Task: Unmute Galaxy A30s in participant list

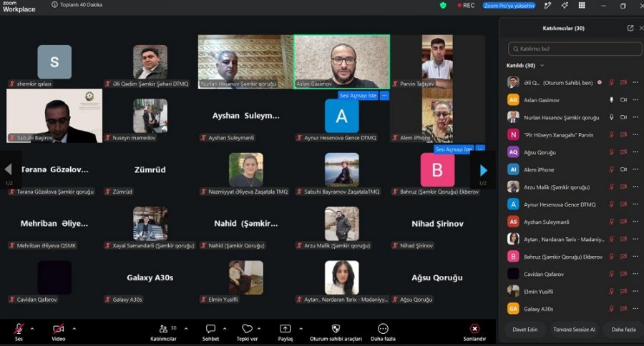Action: coord(612,309)
